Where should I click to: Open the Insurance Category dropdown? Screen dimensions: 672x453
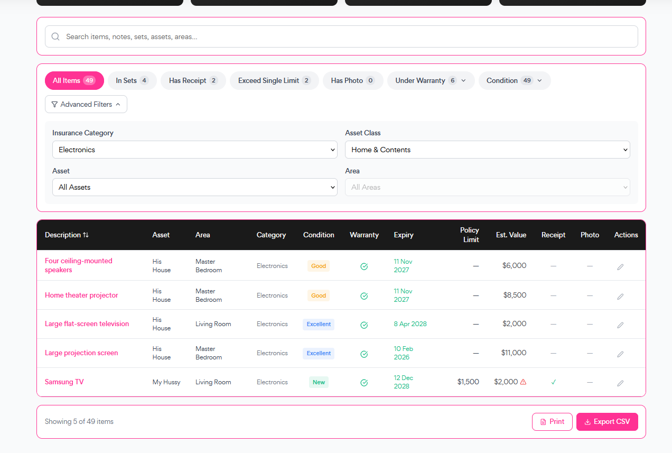coord(194,150)
